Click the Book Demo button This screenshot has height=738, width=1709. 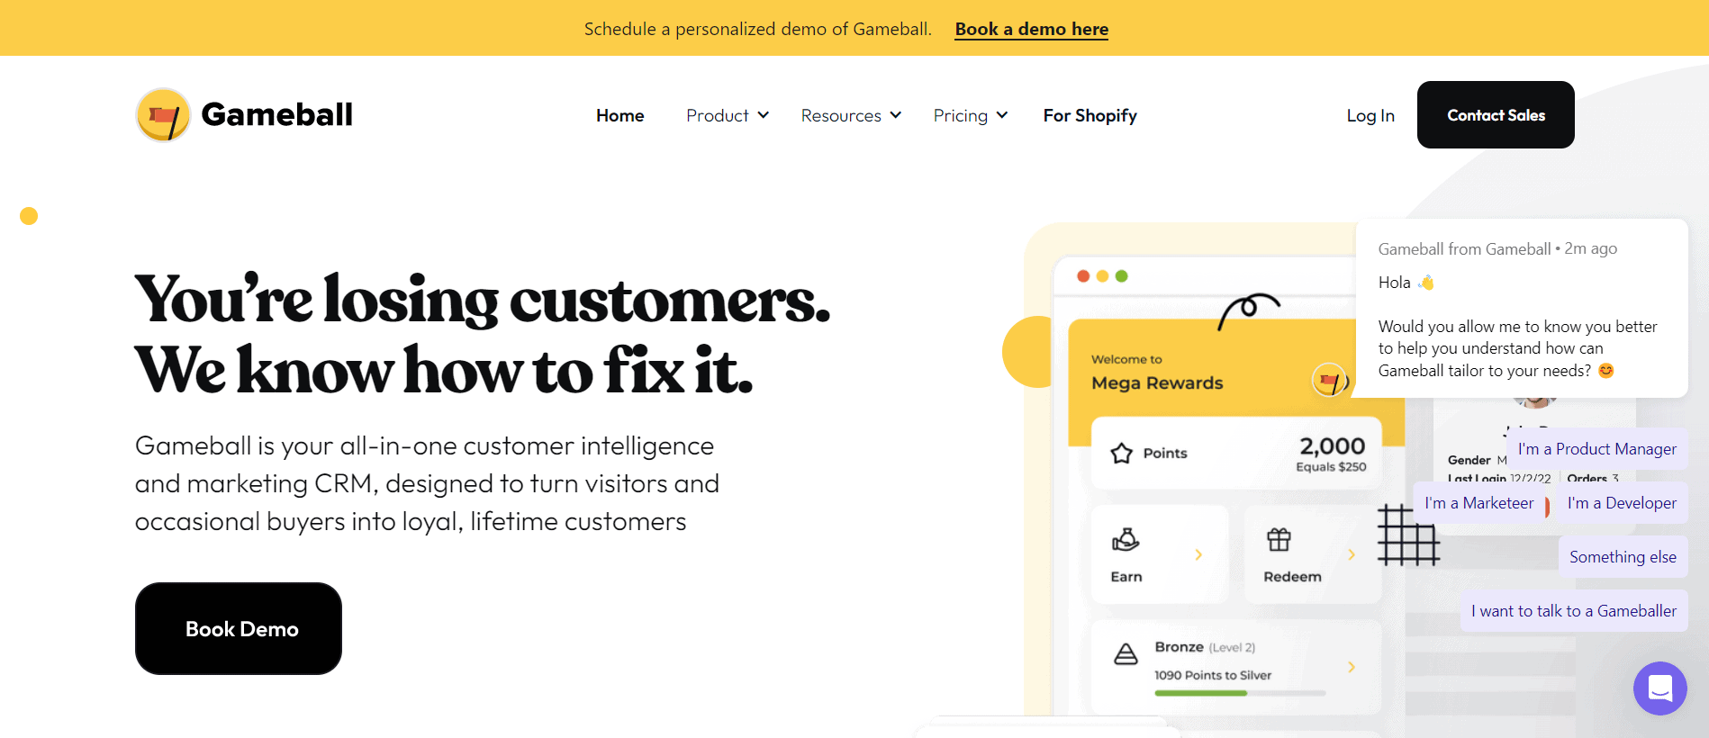(x=239, y=628)
